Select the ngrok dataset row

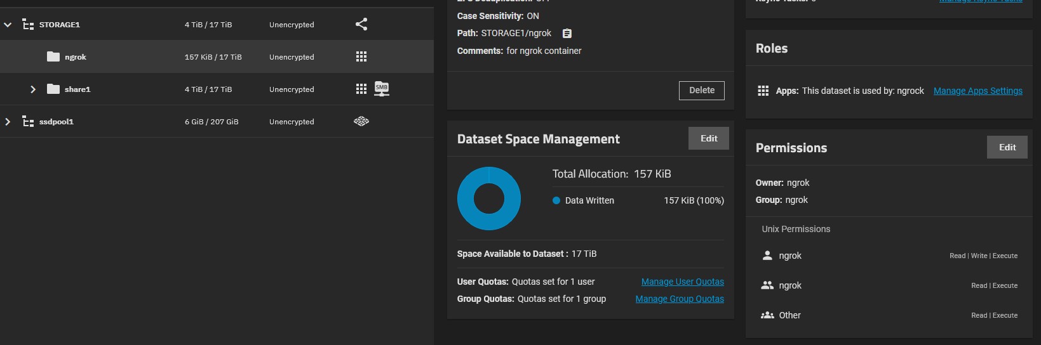tap(217, 56)
